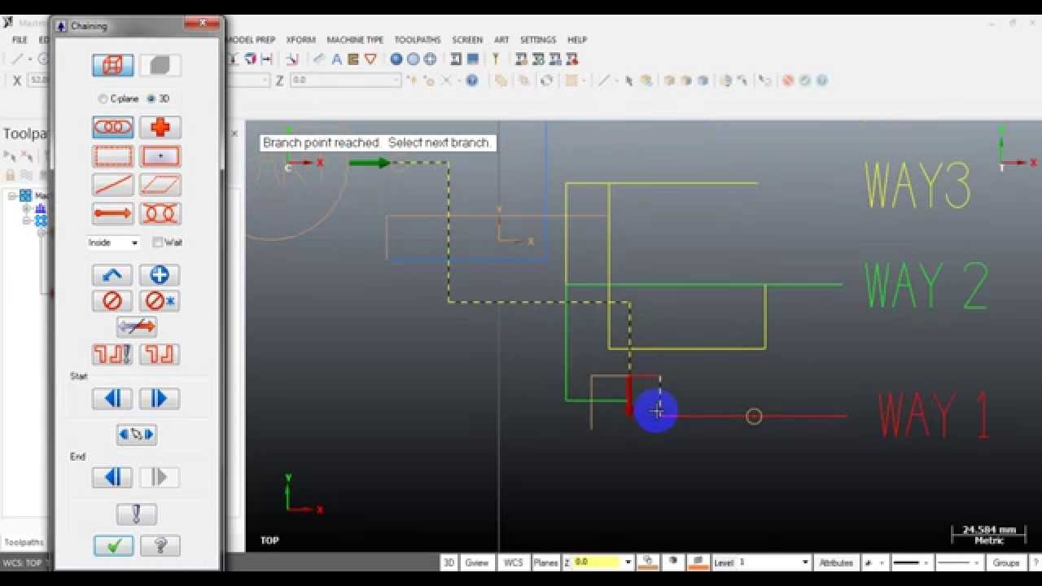1042x586 pixels.
Task: Click the create letters 'A' toolbar icon
Action: [x=336, y=59]
